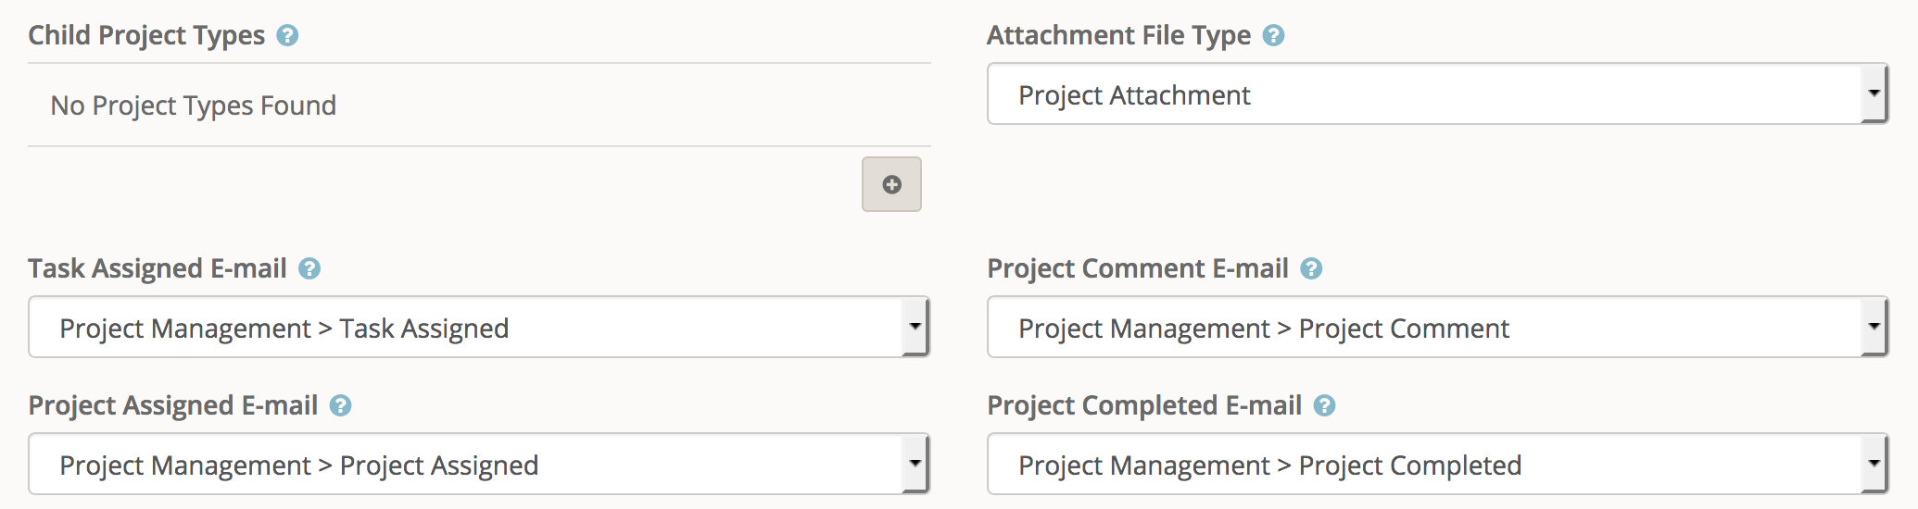Open the Project Assigned E-mail help icon
The width and height of the screenshot is (1918, 509).
click(341, 405)
